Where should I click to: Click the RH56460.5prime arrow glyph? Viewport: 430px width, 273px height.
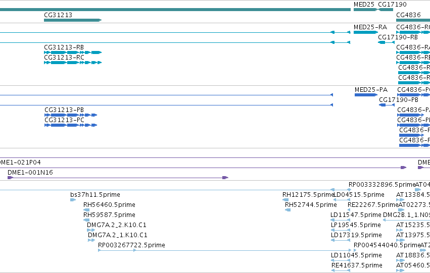[x=86, y=210]
